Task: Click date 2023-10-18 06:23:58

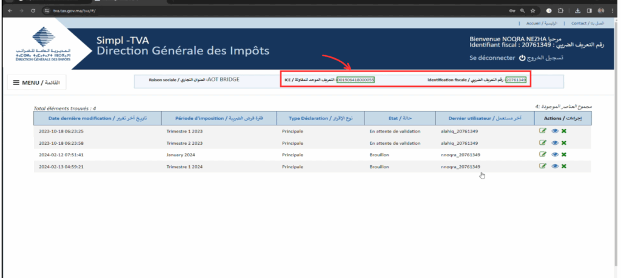Action: point(61,143)
